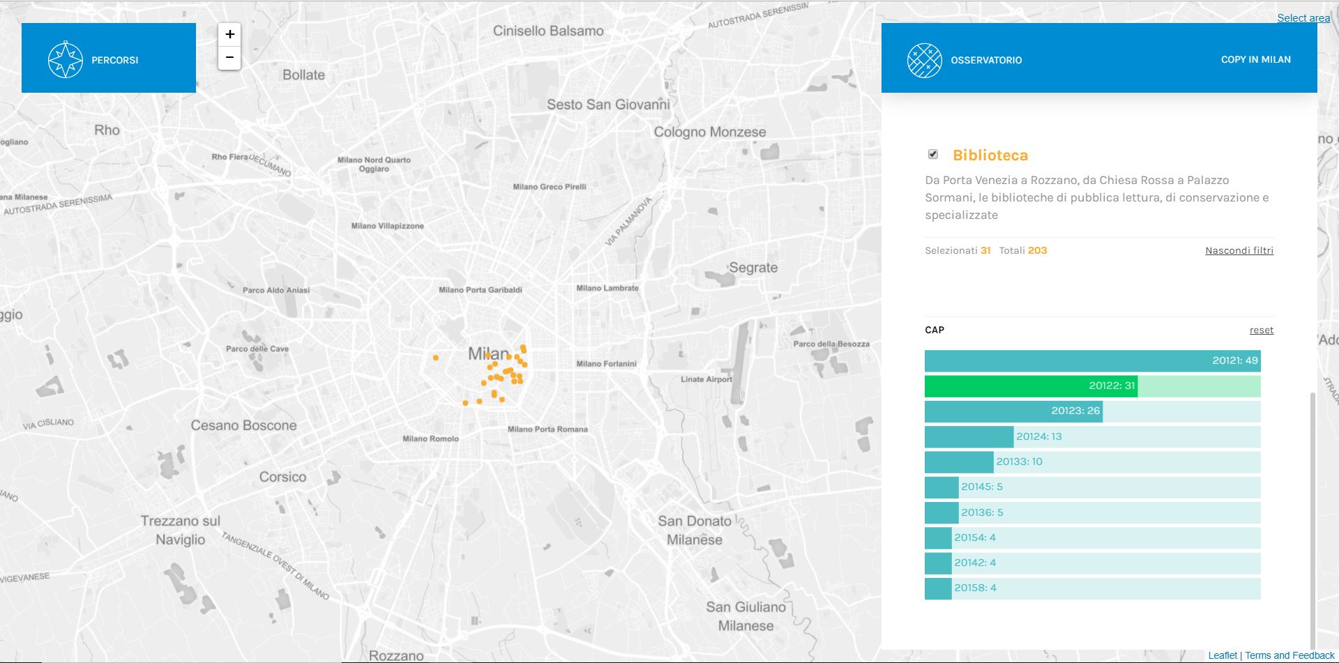
Task: Click the Biblioteca heading
Action: pyautogui.click(x=990, y=155)
